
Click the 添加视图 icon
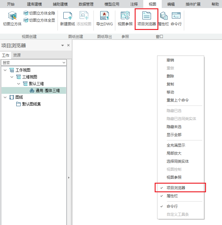pos(84,19)
